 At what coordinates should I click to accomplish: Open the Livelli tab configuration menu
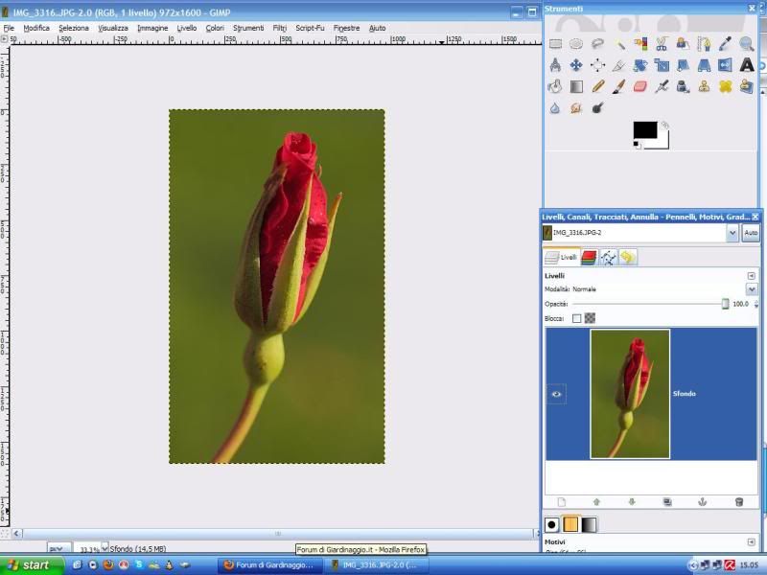(752, 276)
